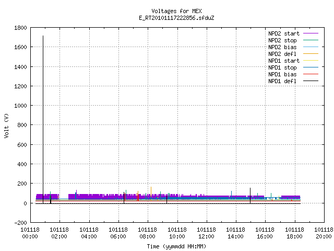Click the -200 y-axis tick label
This screenshot has height=251, width=334.
pyautogui.click(x=20, y=223)
